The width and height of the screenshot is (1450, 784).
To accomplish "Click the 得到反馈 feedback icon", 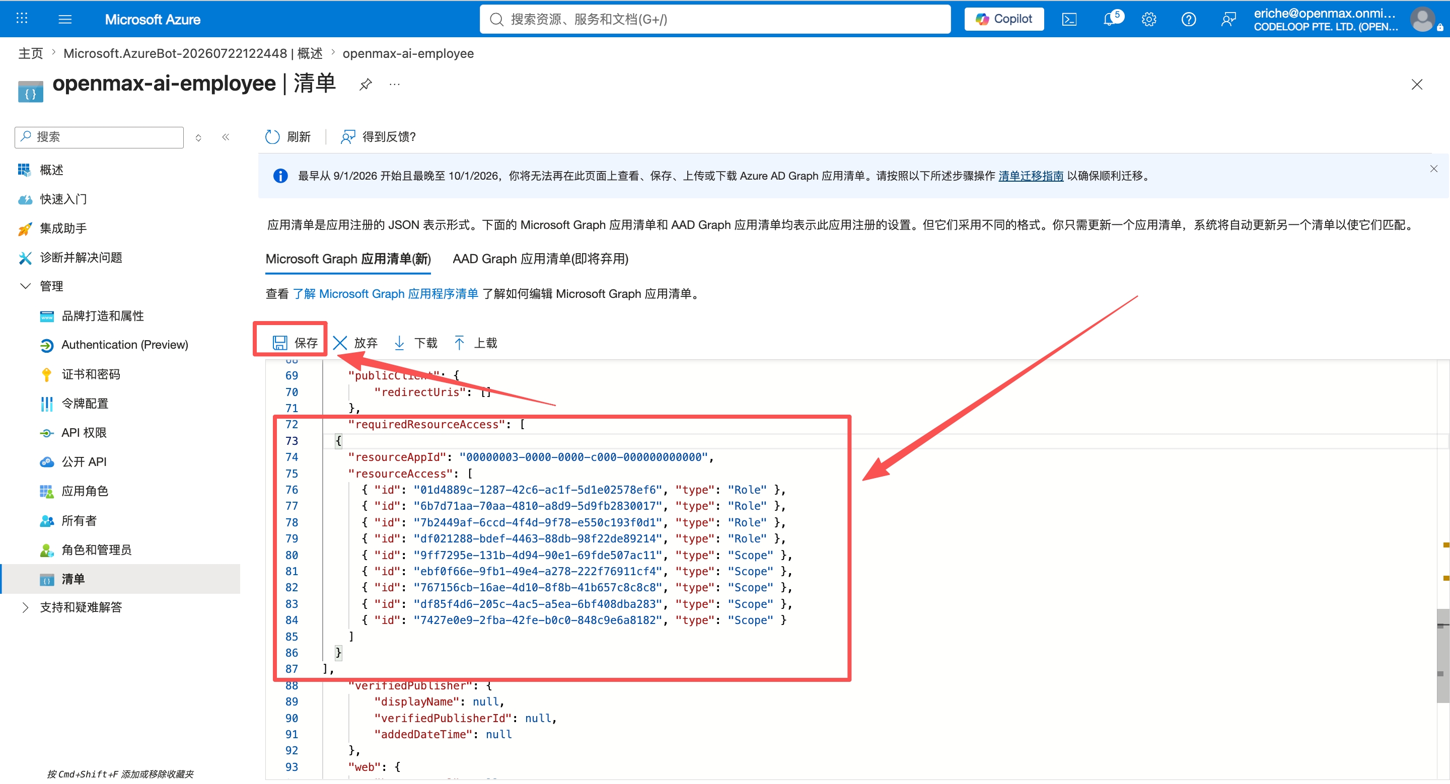I will click(x=348, y=137).
